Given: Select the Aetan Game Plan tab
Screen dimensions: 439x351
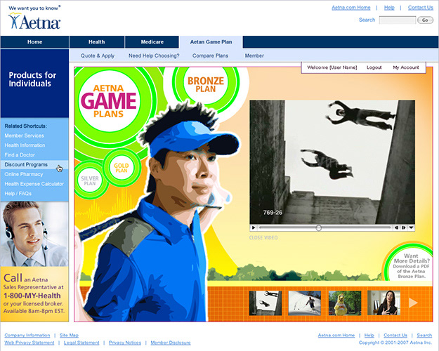Looking at the screenshot, I should (211, 42).
